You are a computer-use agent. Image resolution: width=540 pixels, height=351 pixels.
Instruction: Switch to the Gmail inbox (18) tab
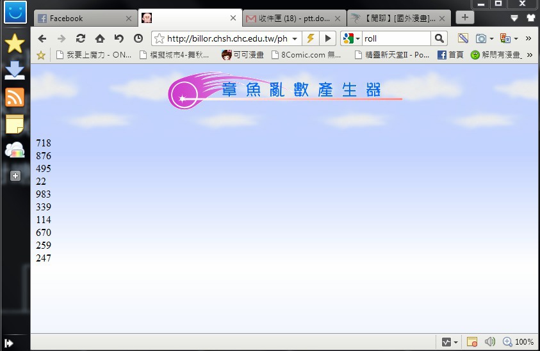point(295,19)
